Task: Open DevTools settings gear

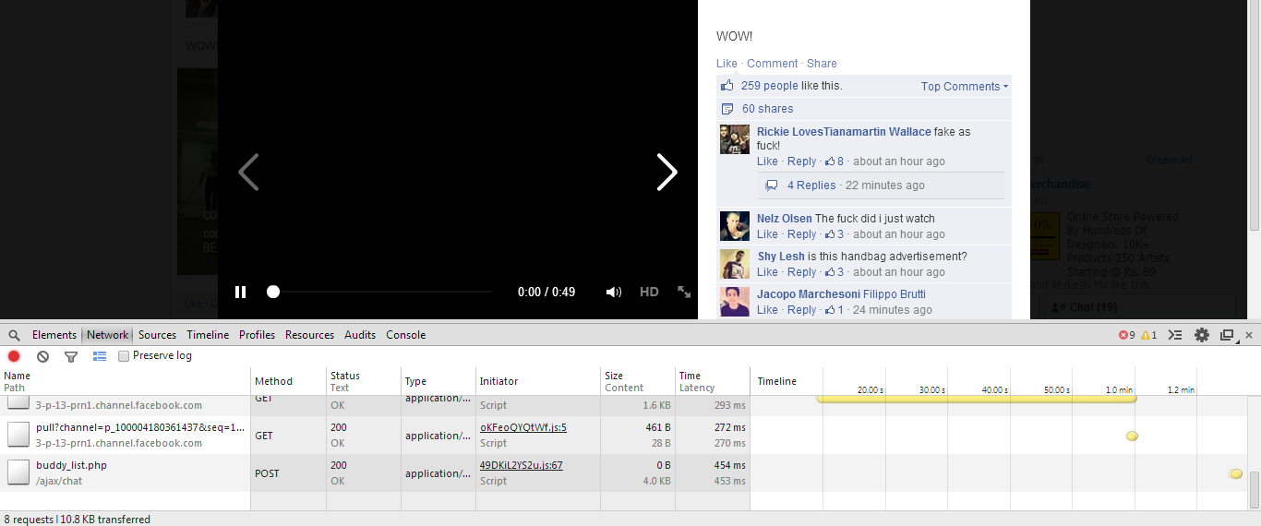Action: (x=1201, y=335)
